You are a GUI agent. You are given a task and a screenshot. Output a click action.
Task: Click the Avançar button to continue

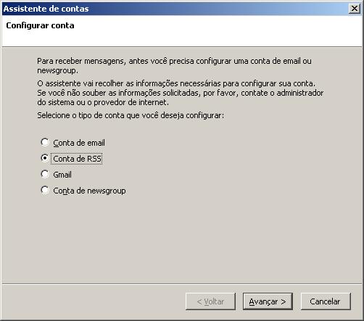[x=268, y=301]
